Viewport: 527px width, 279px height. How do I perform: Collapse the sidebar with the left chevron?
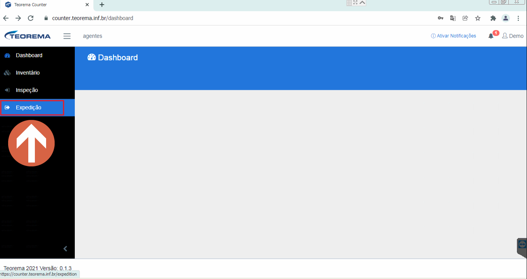[65, 249]
